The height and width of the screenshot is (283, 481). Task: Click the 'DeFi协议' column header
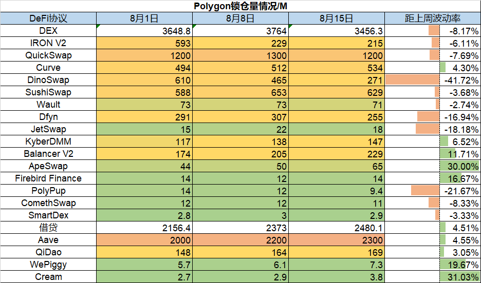coord(48,18)
